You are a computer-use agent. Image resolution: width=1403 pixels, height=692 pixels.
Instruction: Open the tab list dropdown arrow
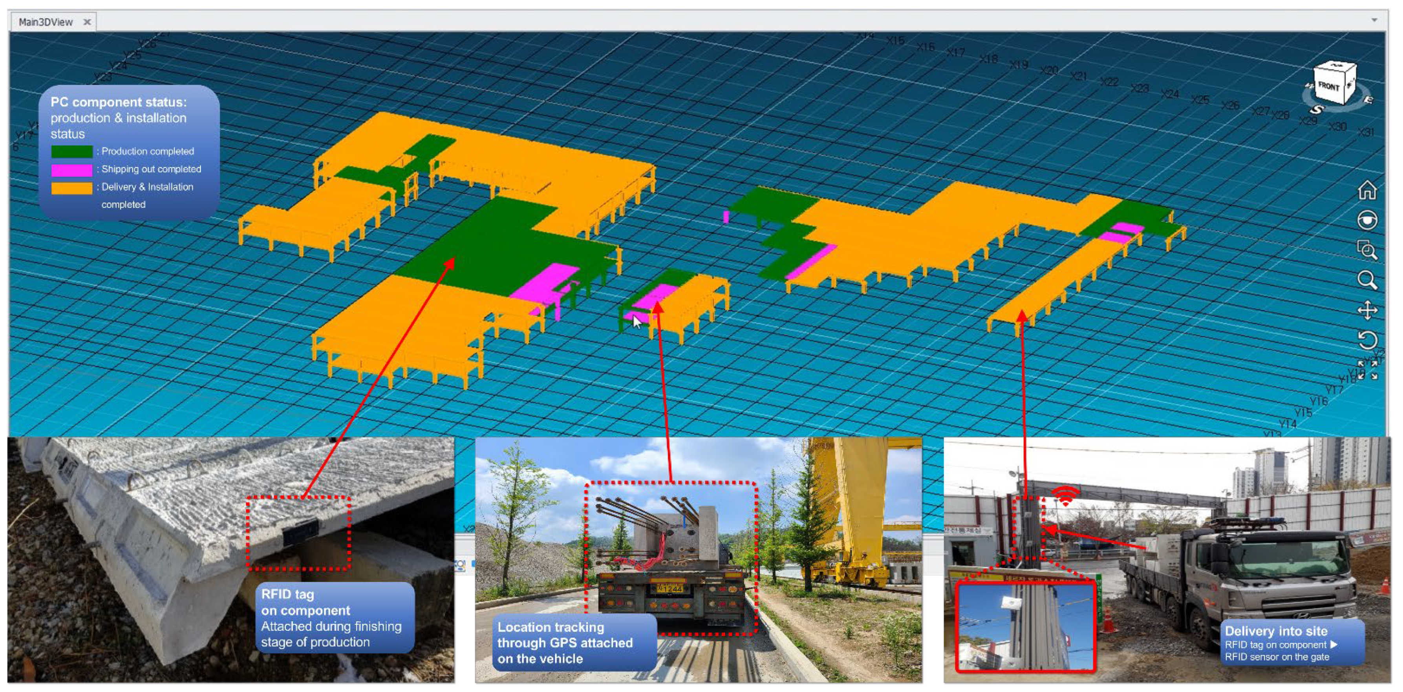(1374, 20)
